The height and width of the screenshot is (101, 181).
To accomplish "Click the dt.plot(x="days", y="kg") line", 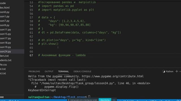I will pos(72,40).
